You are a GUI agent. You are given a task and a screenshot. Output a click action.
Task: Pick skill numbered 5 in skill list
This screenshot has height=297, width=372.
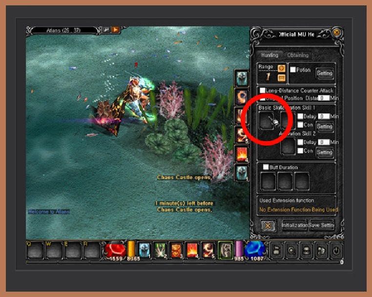click(242, 135)
